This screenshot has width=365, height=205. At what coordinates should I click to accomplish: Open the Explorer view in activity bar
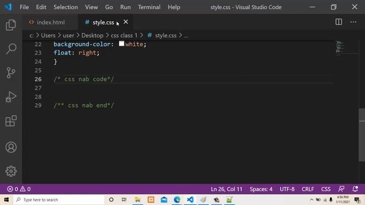[x=11, y=24]
